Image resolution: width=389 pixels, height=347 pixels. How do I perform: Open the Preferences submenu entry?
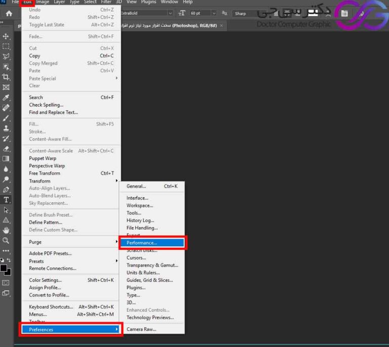click(71, 329)
